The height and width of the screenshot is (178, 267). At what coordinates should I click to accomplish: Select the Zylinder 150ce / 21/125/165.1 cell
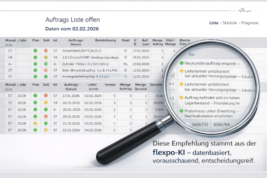85,64
